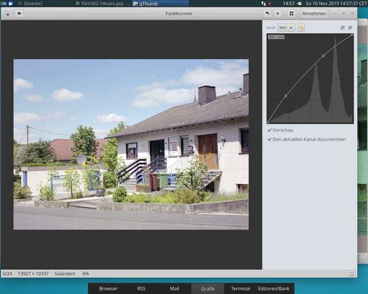The image size is (368, 294).
Task: Click the plus icon in header bar
Action: [x=278, y=13]
